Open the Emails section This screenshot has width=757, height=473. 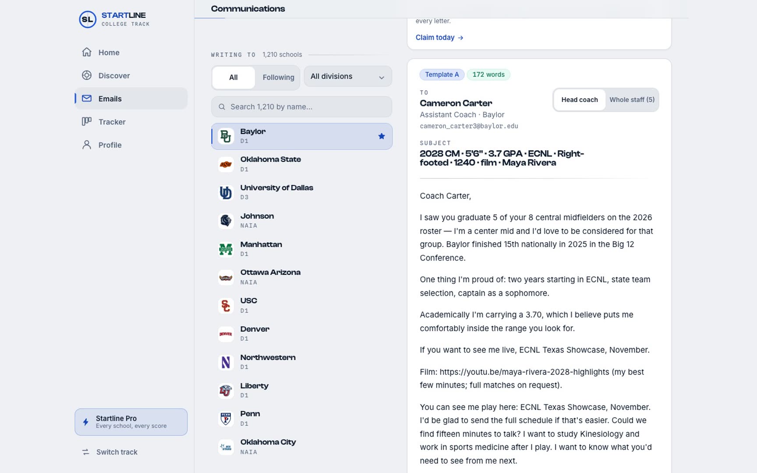131,99
